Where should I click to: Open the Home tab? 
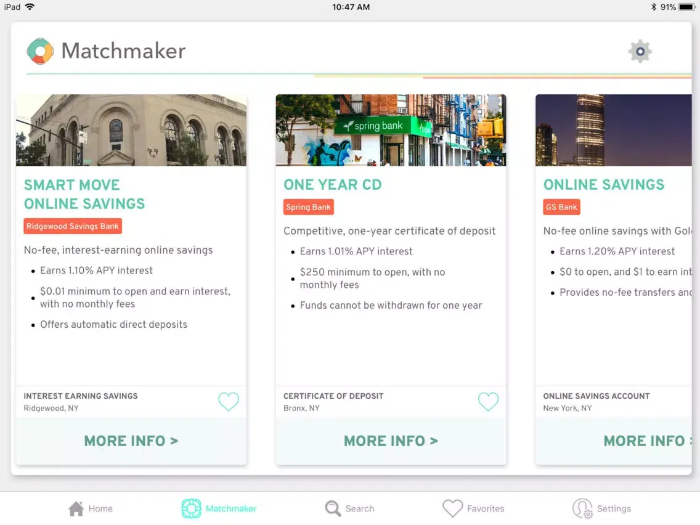(x=90, y=508)
